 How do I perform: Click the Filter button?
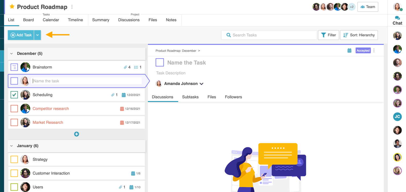328,35
